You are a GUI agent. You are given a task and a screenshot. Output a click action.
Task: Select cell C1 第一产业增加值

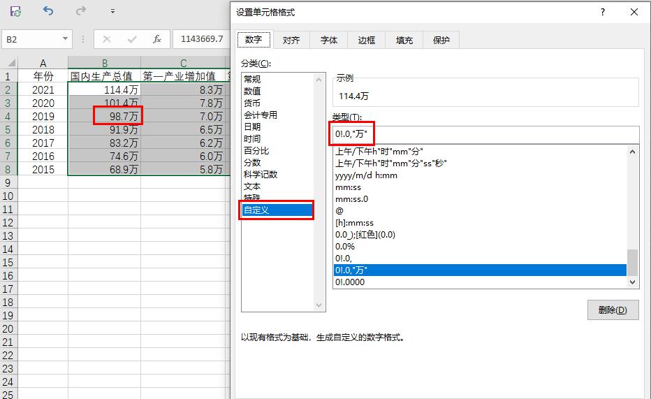[x=184, y=76]
